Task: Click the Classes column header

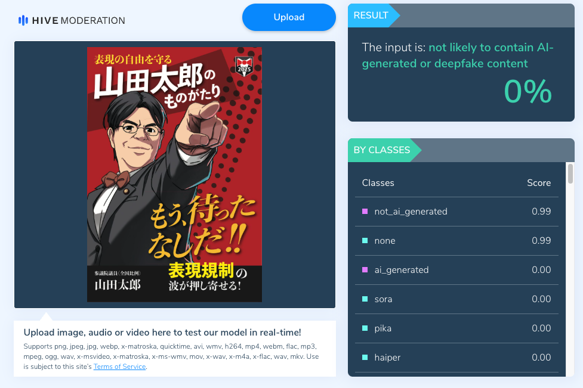Action: [x=378, y=182]
